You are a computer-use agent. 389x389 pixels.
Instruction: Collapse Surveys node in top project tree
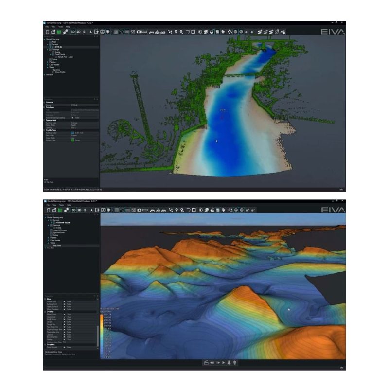coord(48,44)
